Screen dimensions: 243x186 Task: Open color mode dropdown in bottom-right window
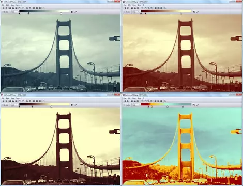pos(136,105)
